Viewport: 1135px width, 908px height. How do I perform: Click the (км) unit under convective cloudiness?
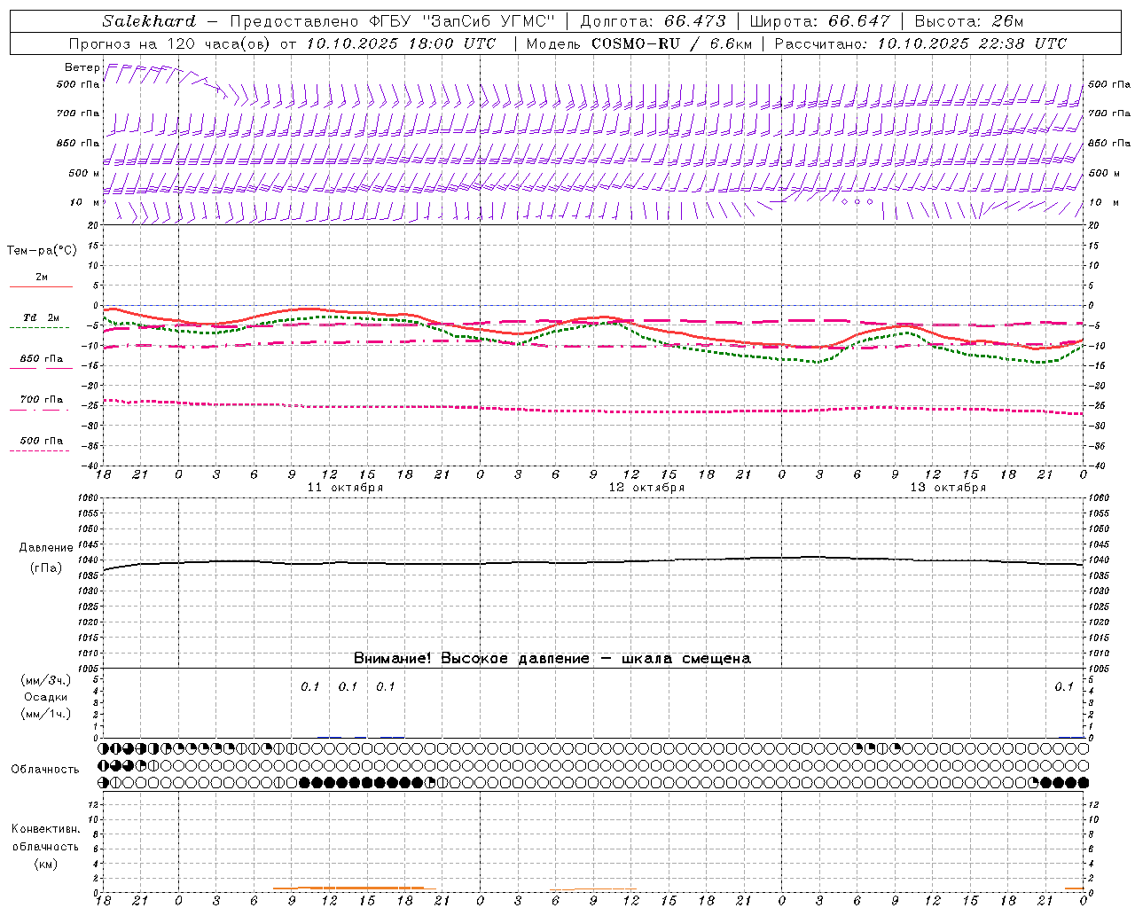click(45, 864)
